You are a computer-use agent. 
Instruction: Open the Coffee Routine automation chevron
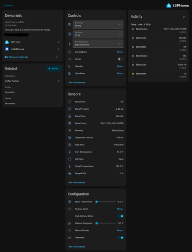tap(59, 81)
